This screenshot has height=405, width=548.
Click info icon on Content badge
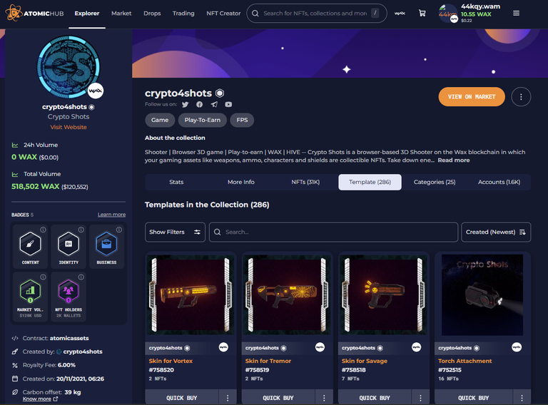pyautogui.click(x=43, y=230)
